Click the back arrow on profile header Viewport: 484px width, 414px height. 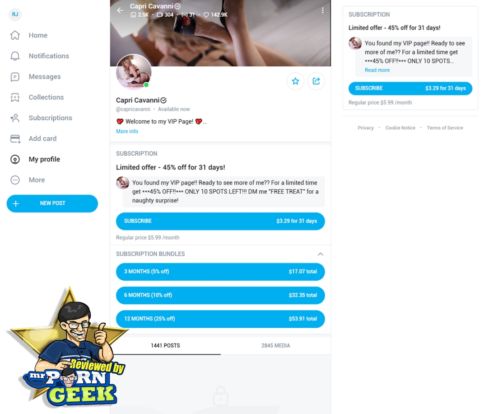point(120,10)
